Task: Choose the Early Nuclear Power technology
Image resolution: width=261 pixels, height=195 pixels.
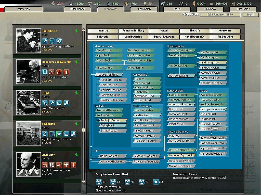Action: pyautogui.click(x=213, y=138)
